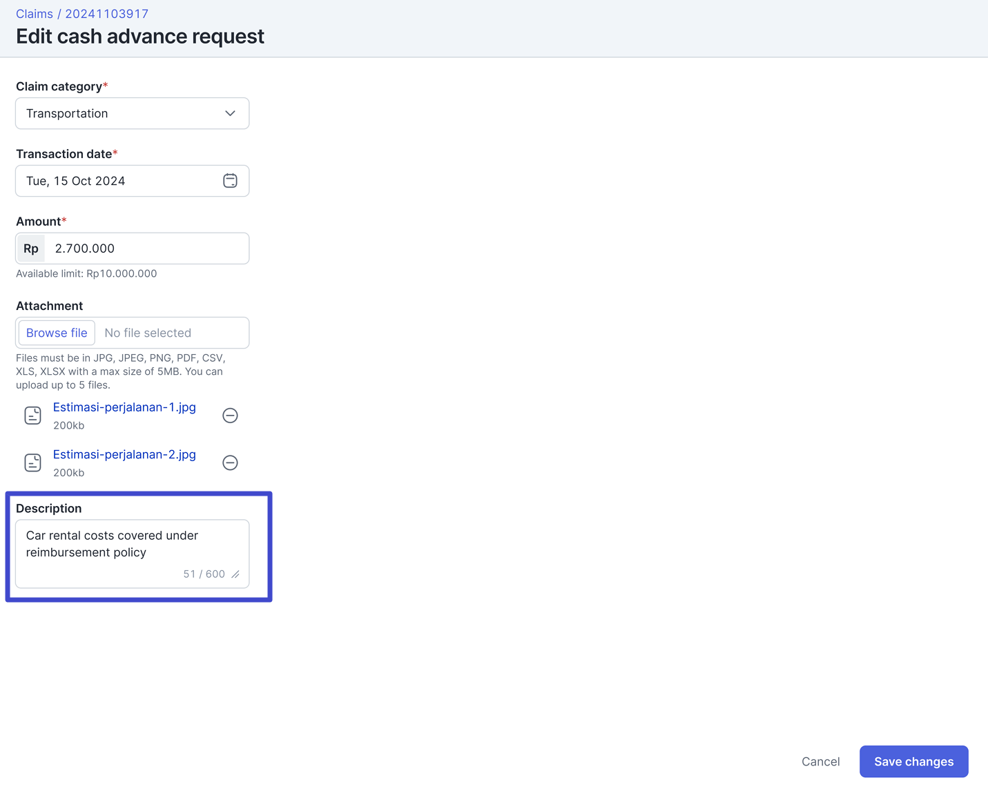Click the Browse file button
Screen dimensions: 988x789
57,333
